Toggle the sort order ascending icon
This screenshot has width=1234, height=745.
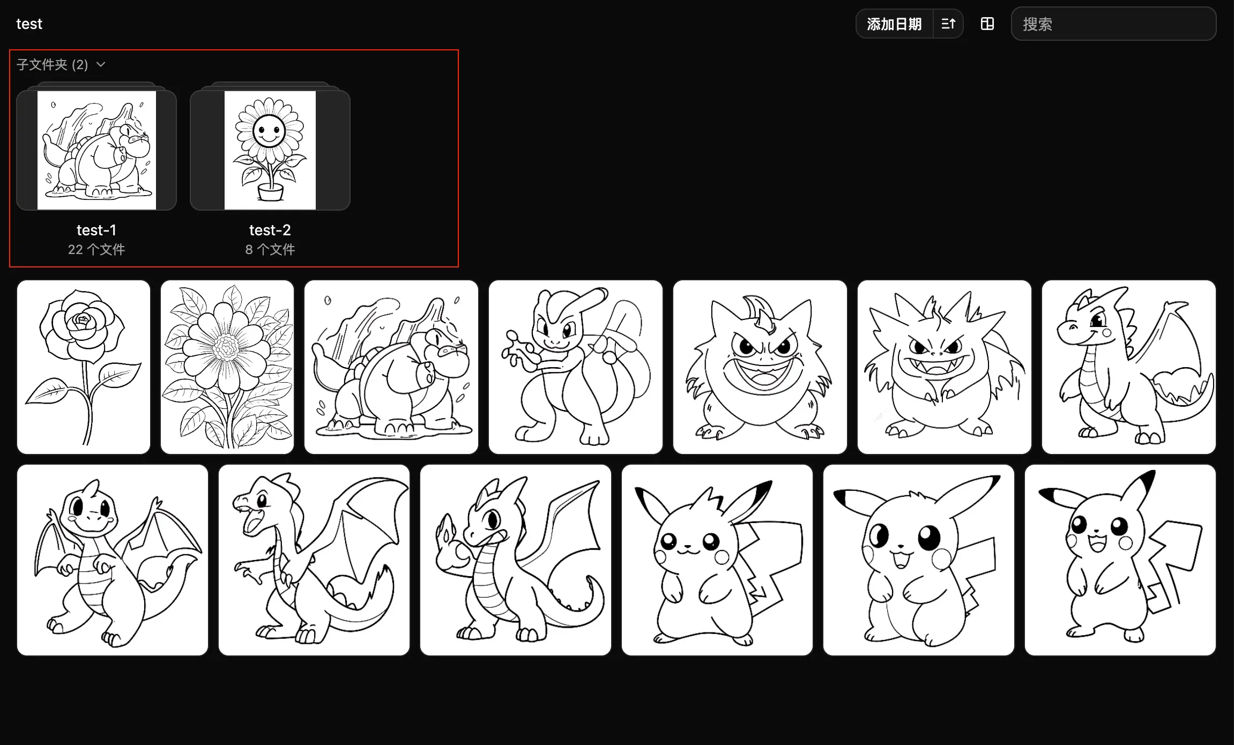(948, 24)
